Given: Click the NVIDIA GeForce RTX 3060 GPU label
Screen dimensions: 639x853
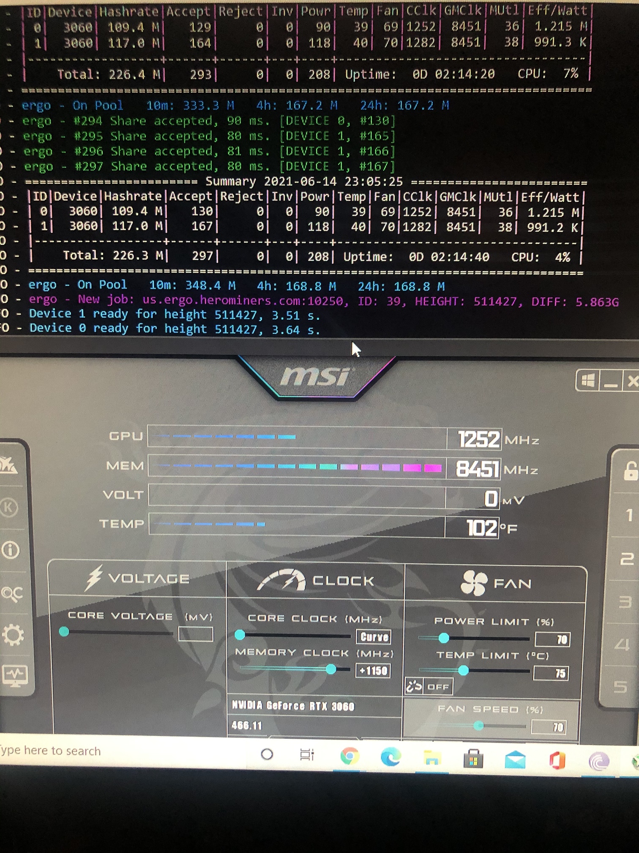Looking at the screenshot, I should 293,706.
